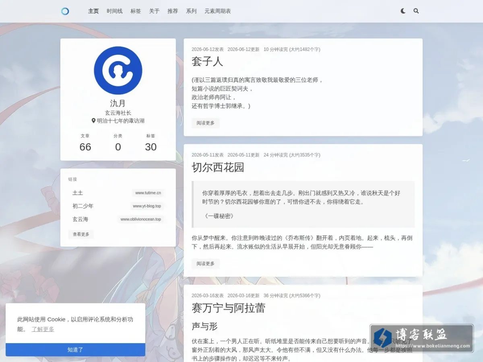Open the 关于 menu item
The width and height of the screenshot is (483, 362).
point(154,11)
